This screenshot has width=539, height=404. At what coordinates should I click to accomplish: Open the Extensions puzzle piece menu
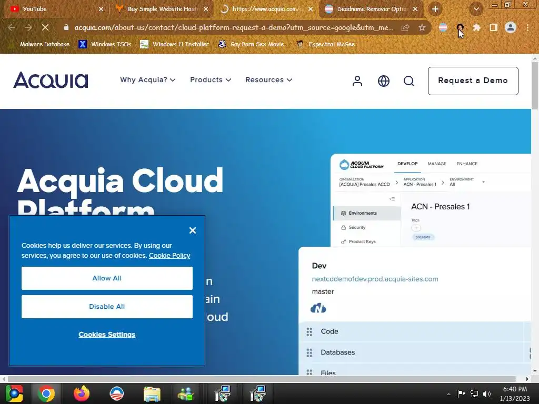coord(476,27)
